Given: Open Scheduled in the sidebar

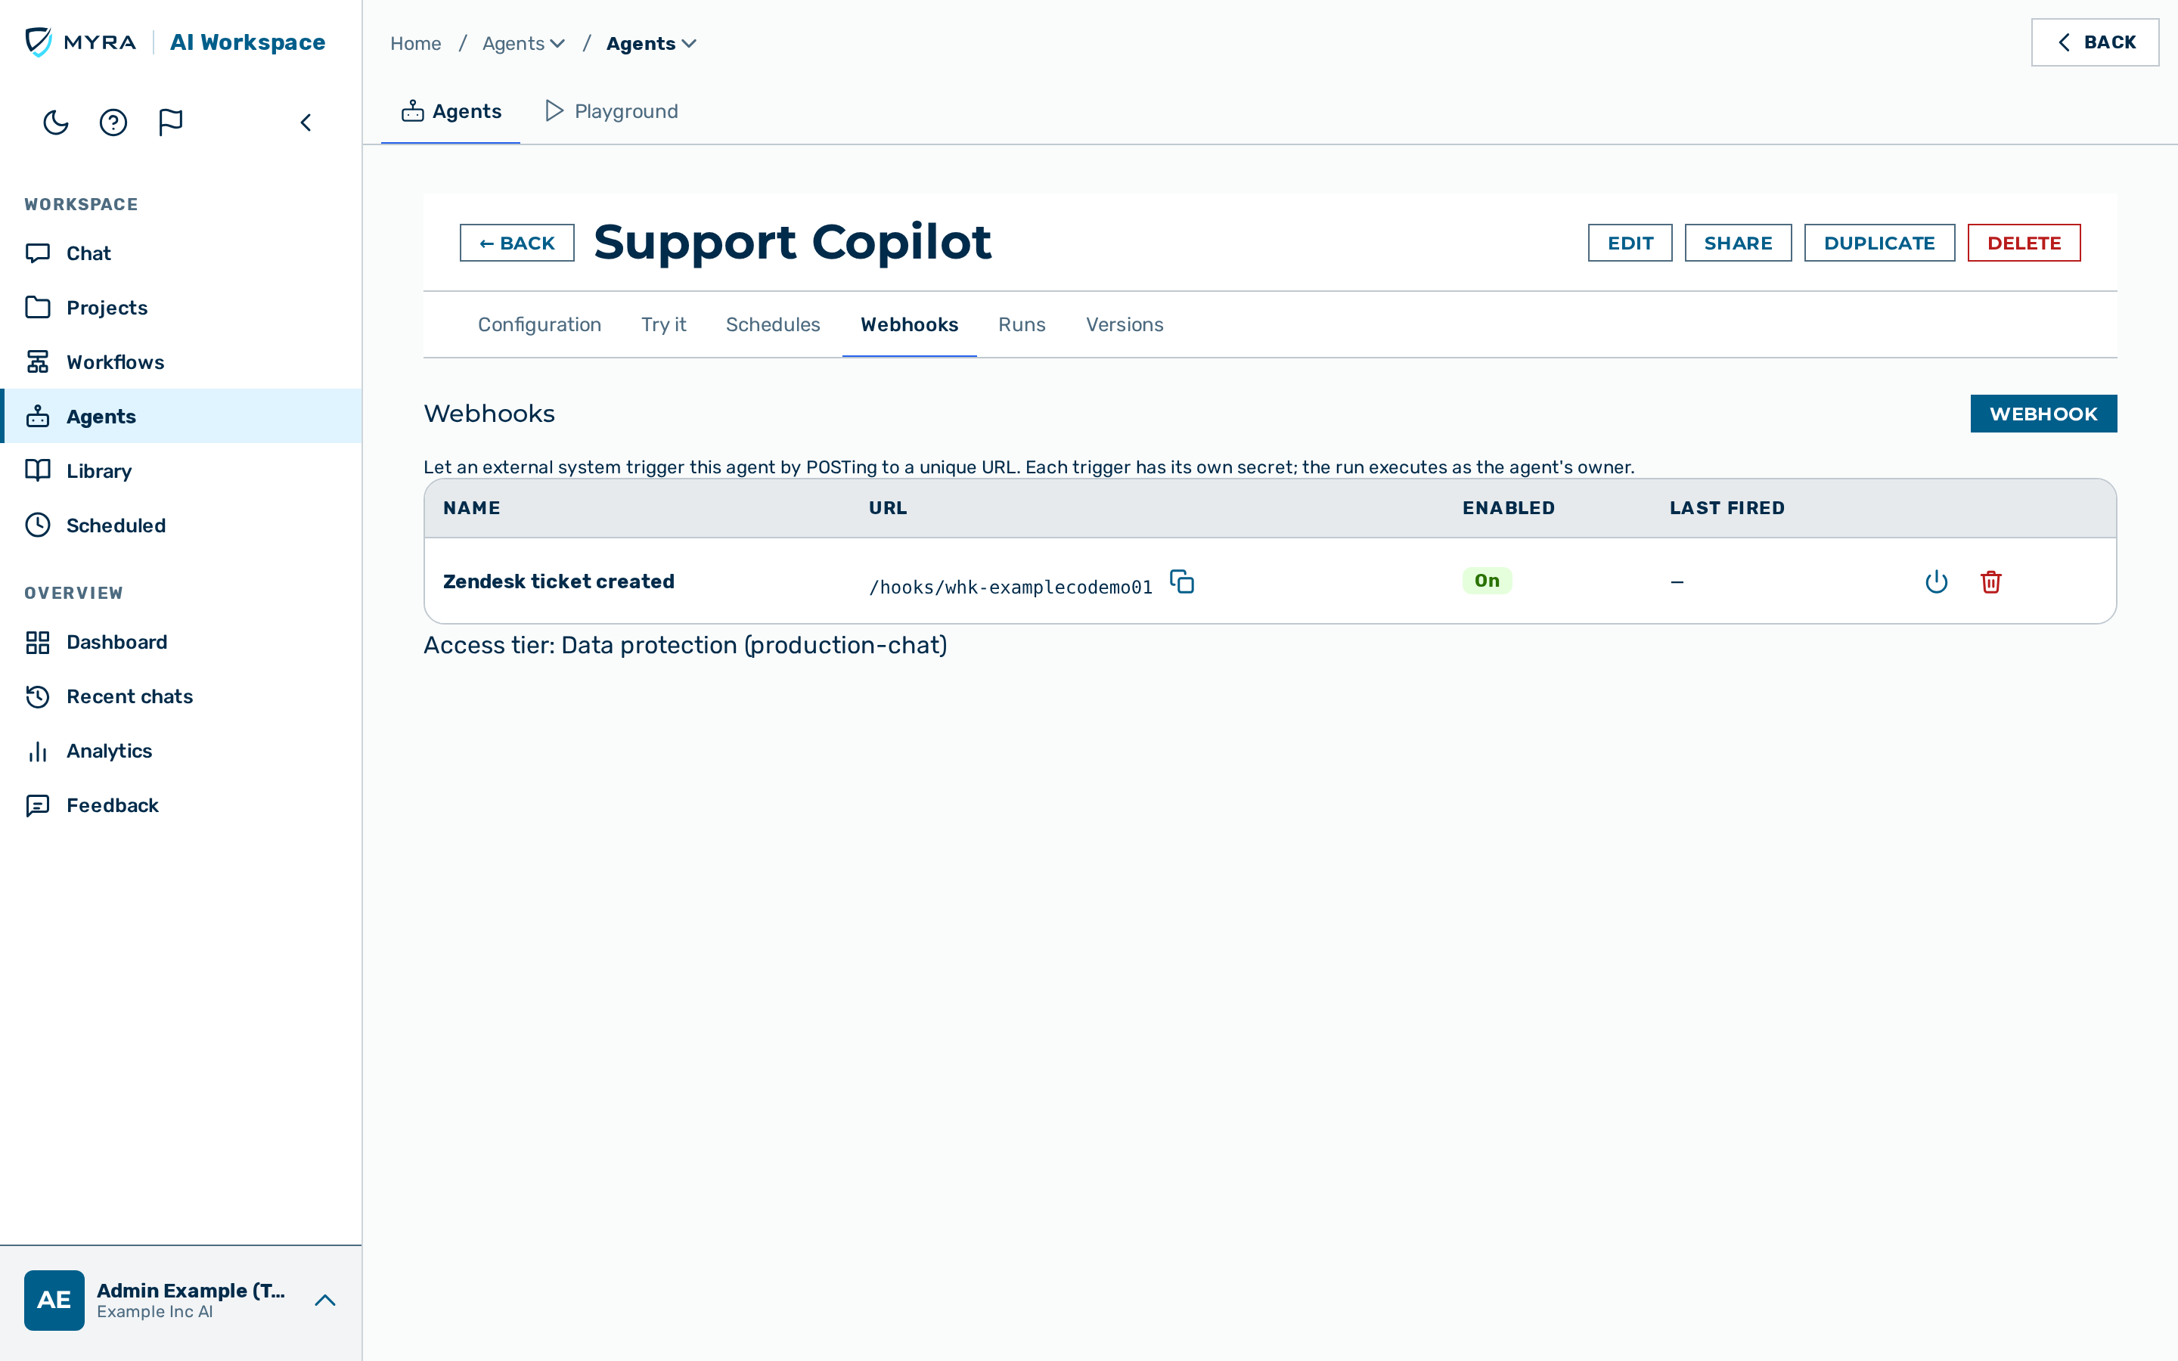Looking at the screenshot, I should [181, 525].
